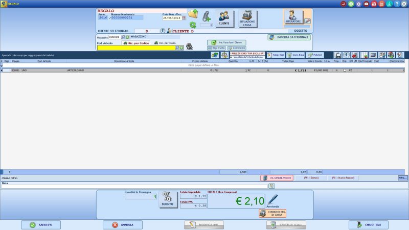
Task: Click the grid table icon in toolbar
Action: click(x=364, y=55)
